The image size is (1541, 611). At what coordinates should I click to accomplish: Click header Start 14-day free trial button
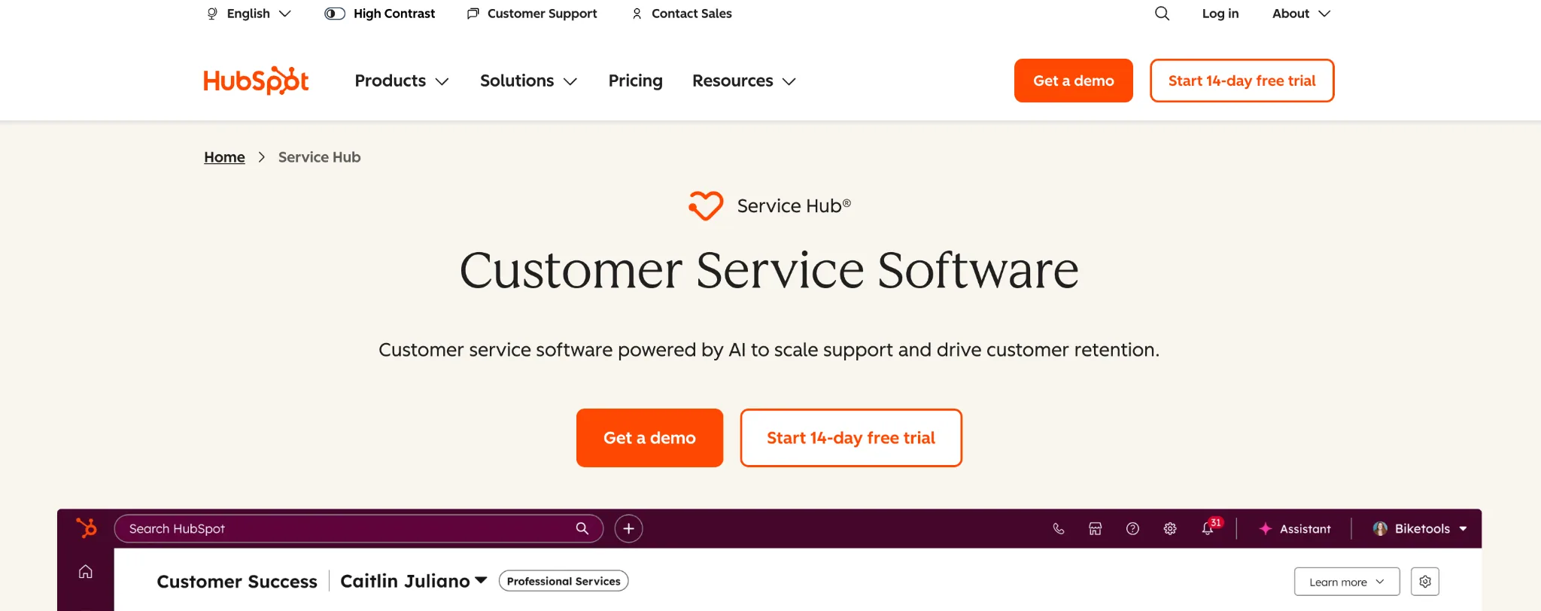[x=1242, y=81]
